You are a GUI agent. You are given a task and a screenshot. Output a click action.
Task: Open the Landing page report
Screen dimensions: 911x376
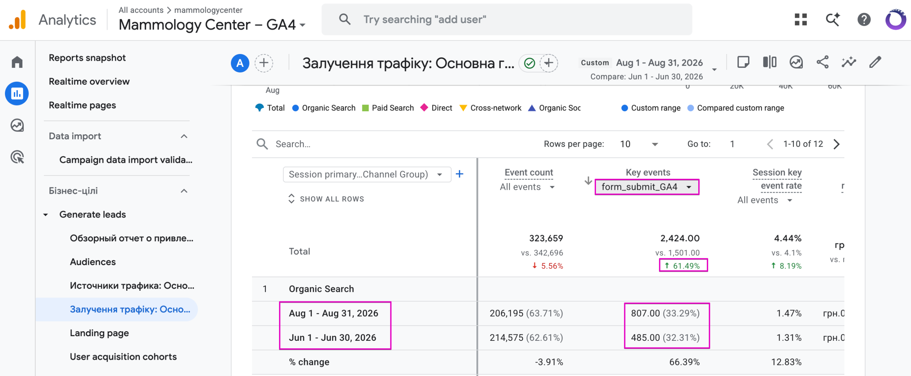[99, 333]
